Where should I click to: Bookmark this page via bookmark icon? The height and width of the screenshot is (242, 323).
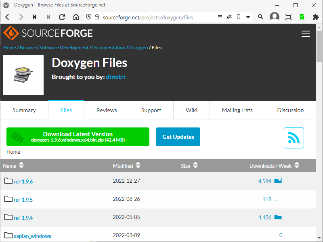[x=239, y=17]
